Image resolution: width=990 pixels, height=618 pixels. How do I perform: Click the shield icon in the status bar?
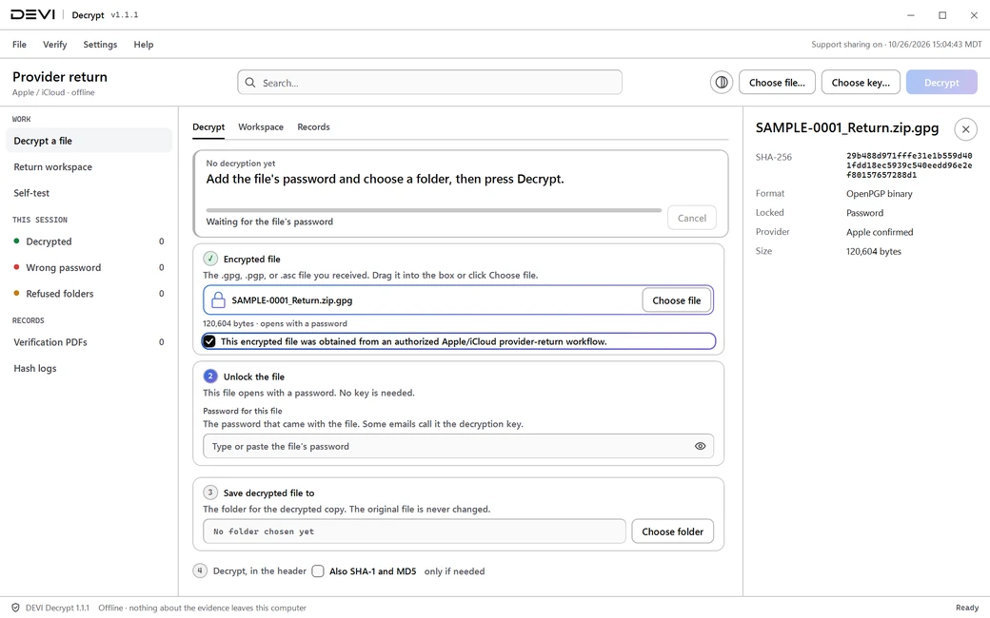[15, 608]
